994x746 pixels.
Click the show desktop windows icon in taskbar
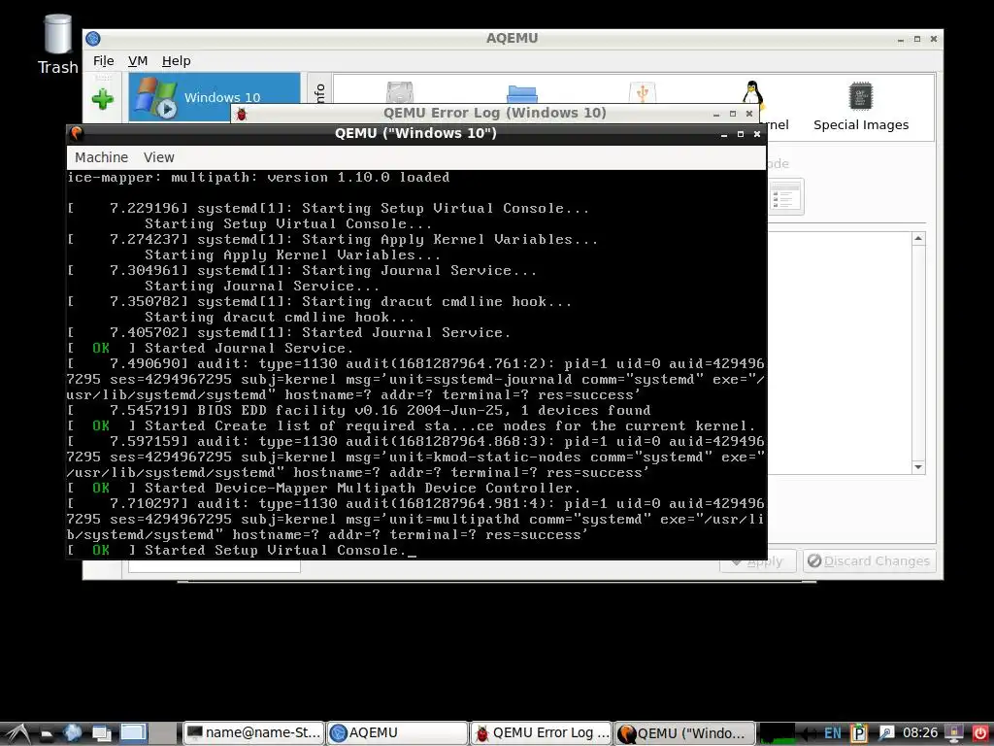point(101,733)
